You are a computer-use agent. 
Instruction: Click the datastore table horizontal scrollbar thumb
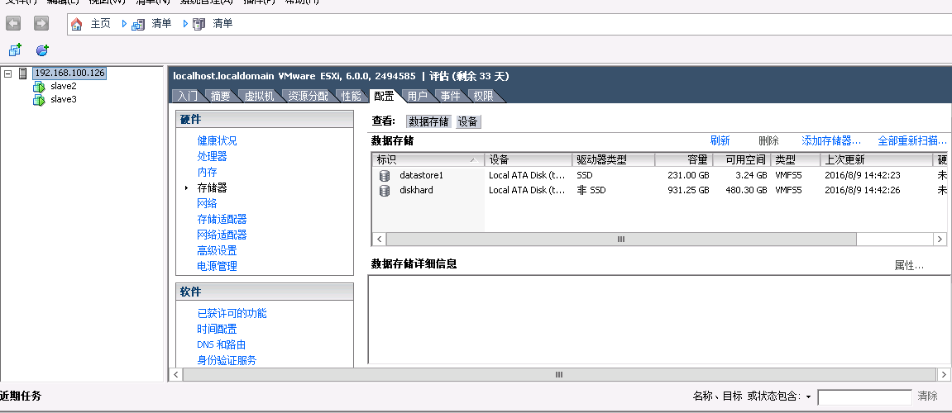(x=621, y=239)
